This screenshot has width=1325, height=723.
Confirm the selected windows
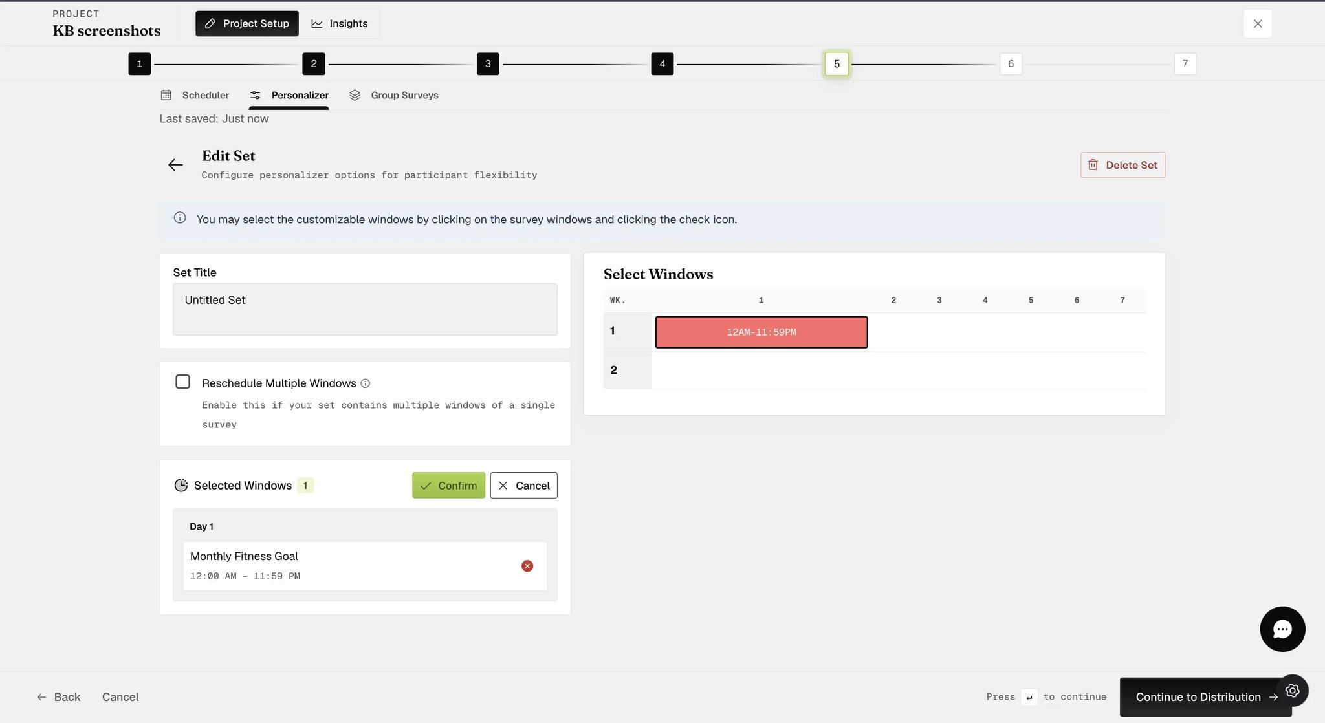pos(448,485)
